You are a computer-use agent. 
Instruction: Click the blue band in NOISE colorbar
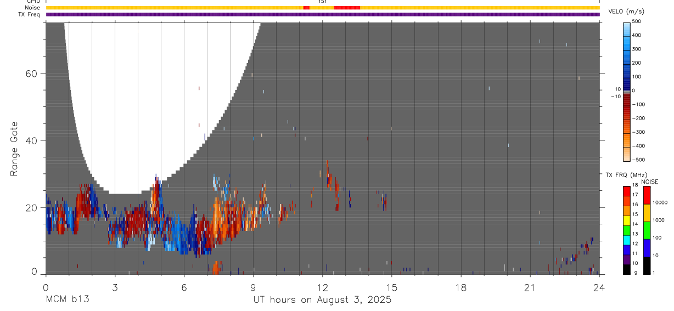(647, 247)
